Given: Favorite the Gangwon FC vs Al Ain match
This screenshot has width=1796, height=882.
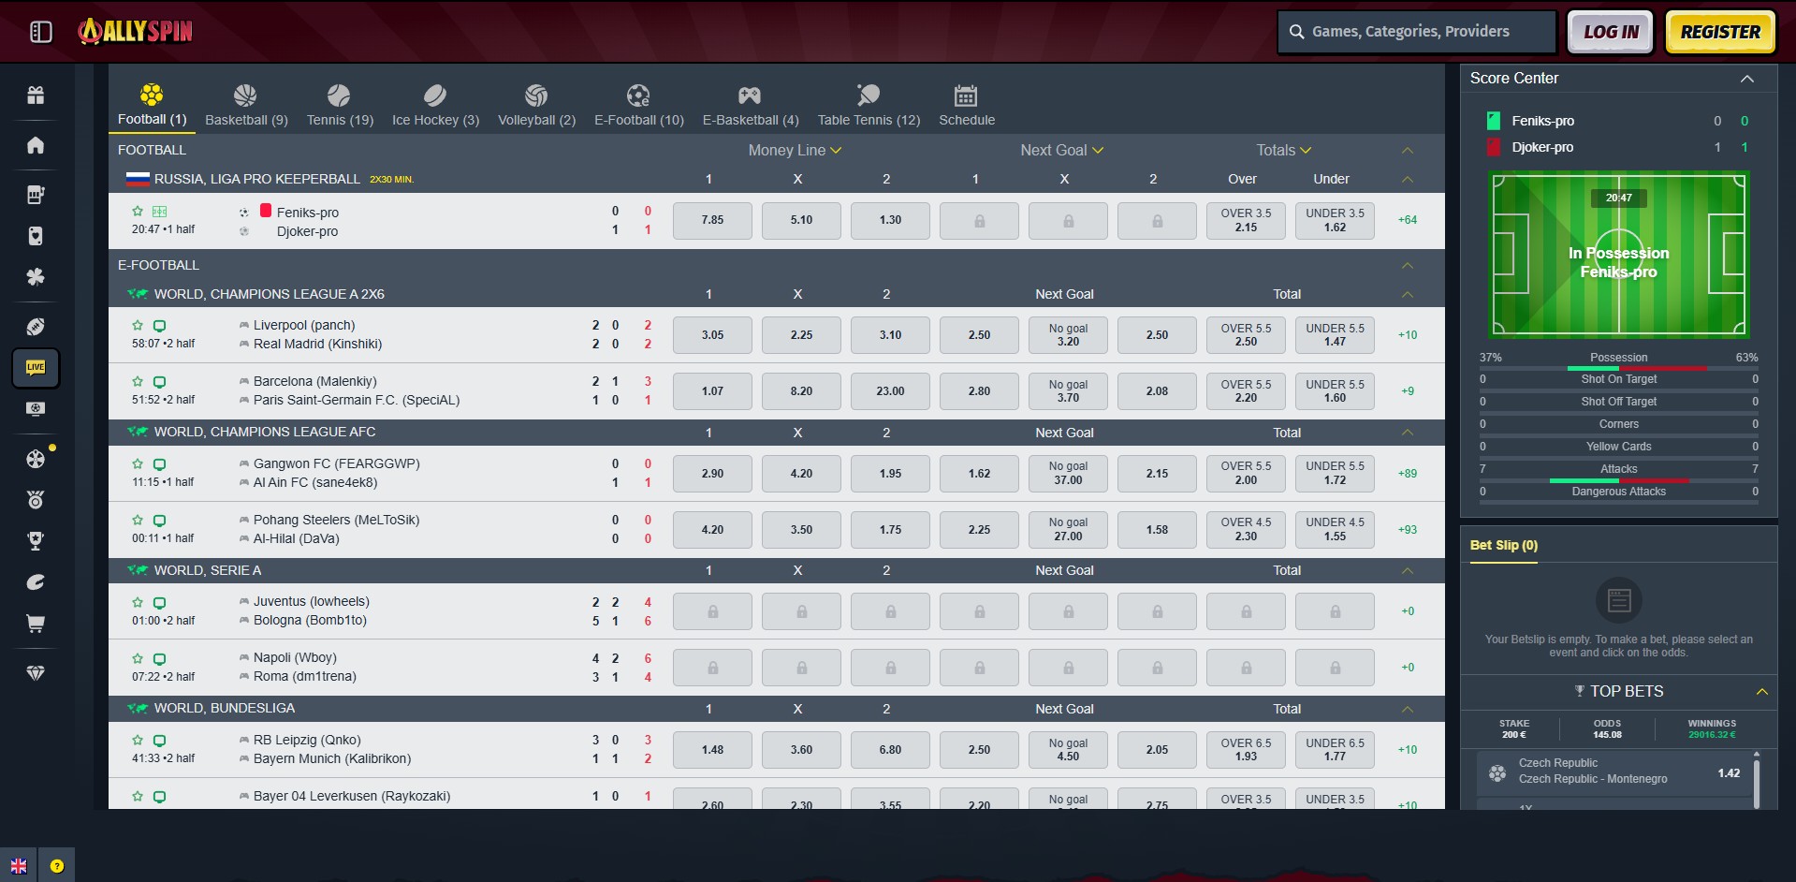Looking at the screenshot, I should (138, 464).
